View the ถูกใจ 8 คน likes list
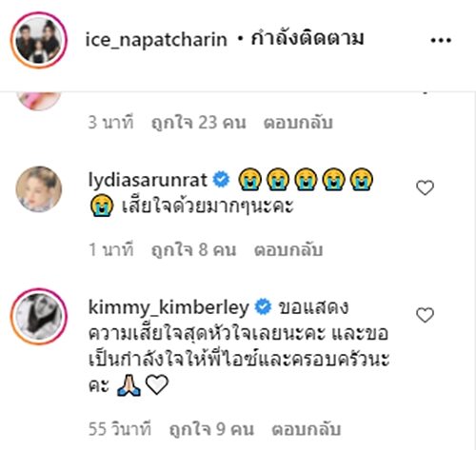The width and height of the screenshot is (476, 450). pos(193,250)
